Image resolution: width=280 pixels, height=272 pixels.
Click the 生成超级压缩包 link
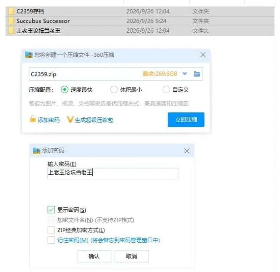coord(94,120)
